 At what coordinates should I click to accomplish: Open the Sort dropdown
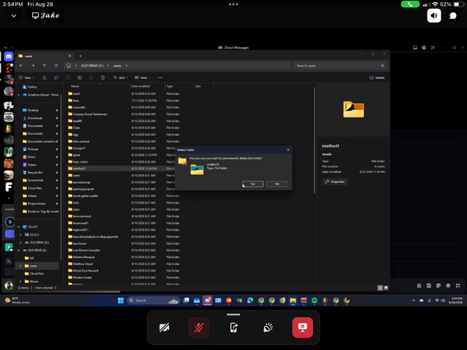120,78
